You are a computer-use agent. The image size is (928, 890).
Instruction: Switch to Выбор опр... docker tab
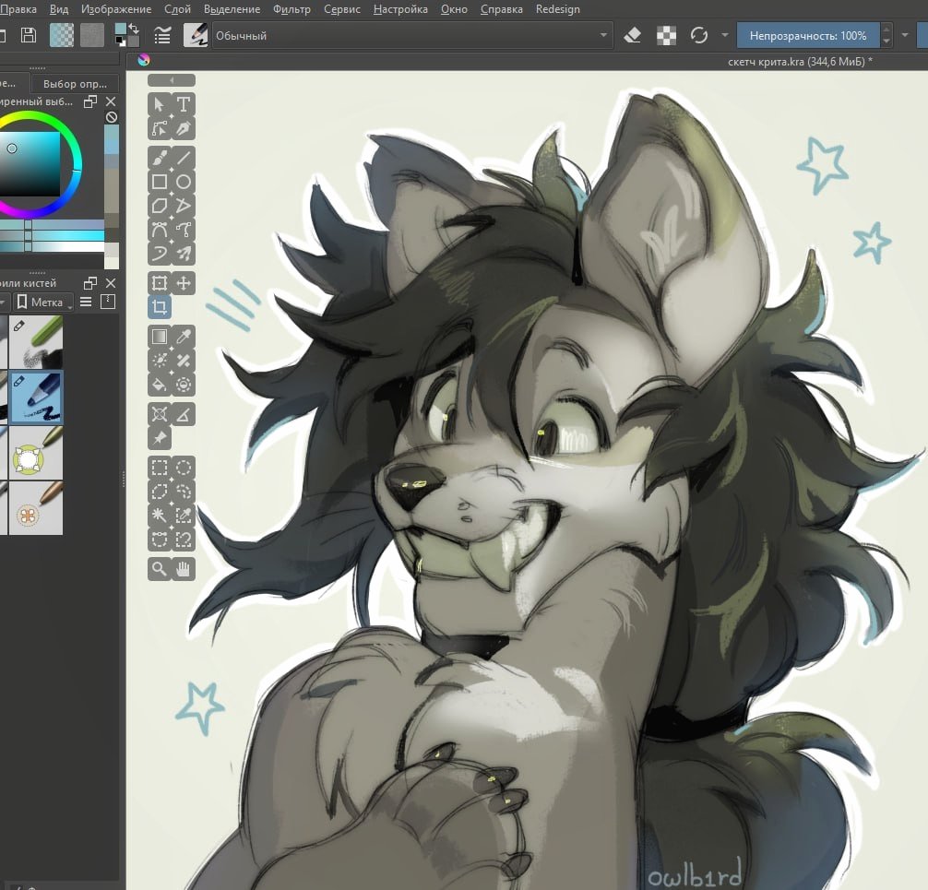(75, 83)
